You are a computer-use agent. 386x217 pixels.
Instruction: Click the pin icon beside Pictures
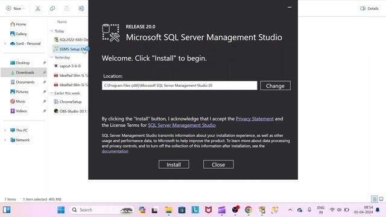pyautogui.click(x=44, y=92)
